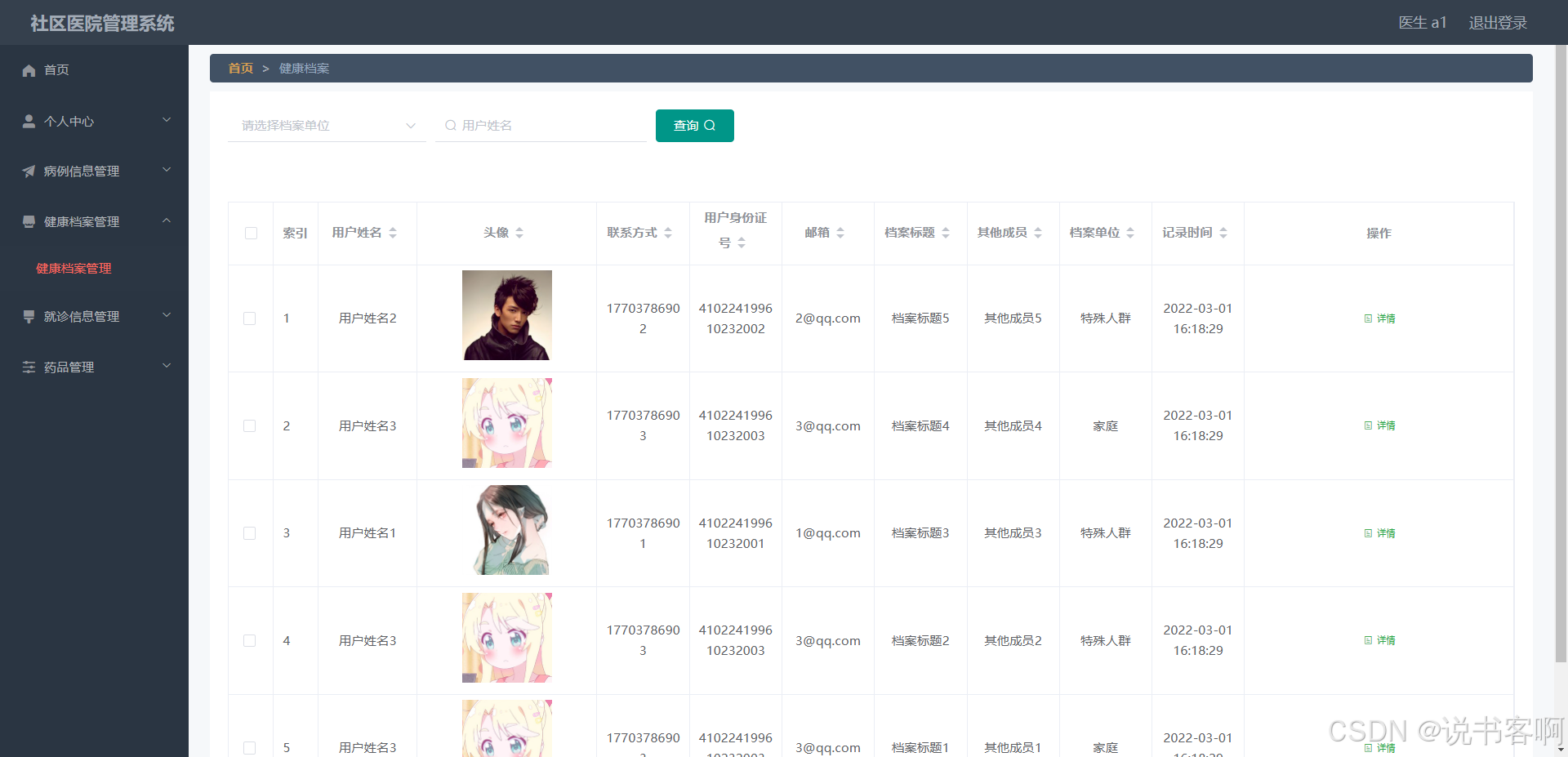1568x757 pixels.
Task: Click 医生 a1 in the header
Action: click(x=1423, y=23)
